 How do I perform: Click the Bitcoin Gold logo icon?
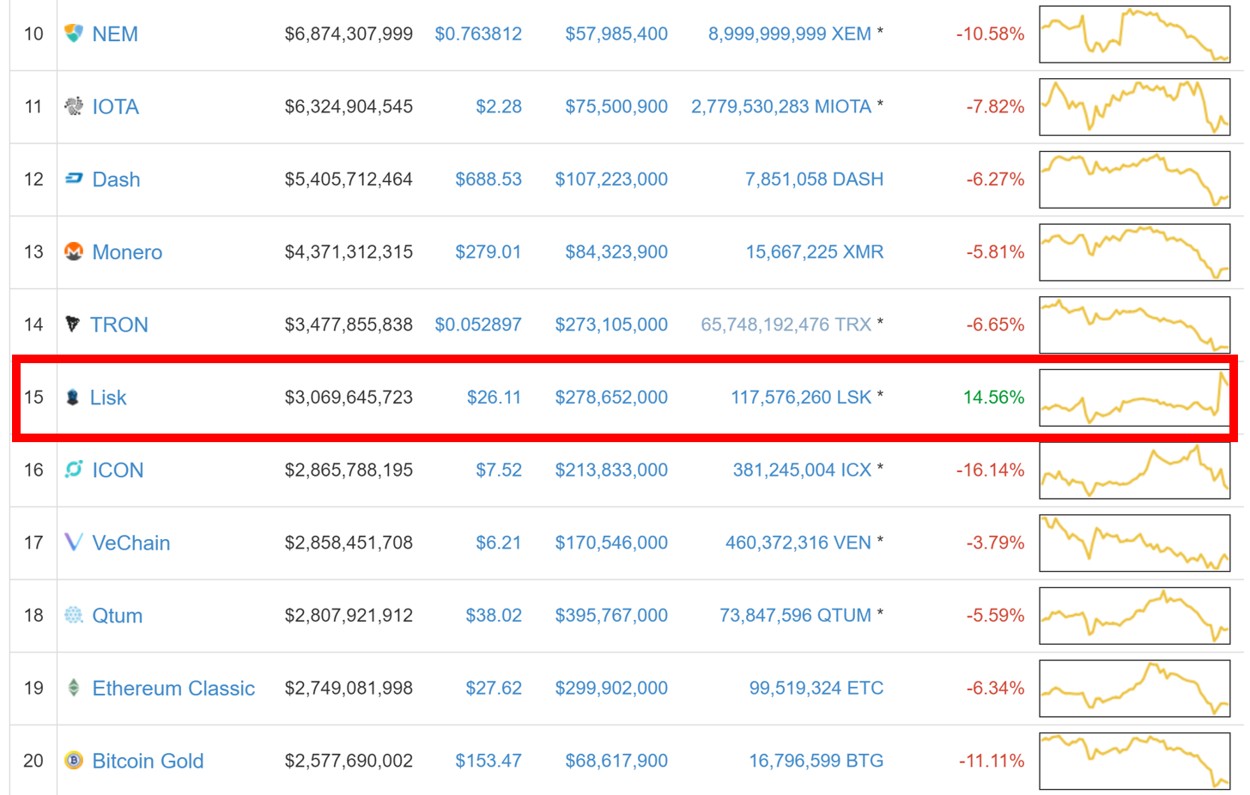[74, 761]
